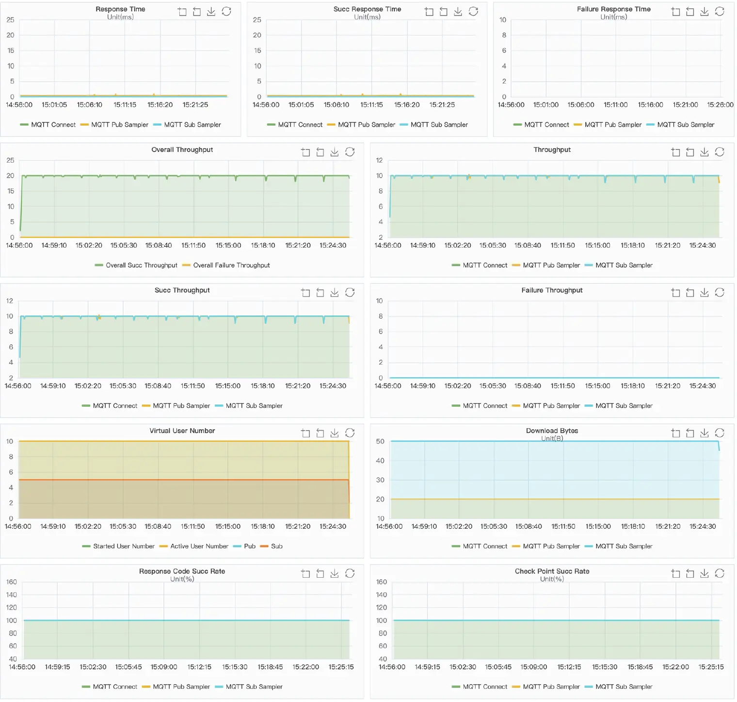Image resolution: width=737 pixels, height=702 pixels.
Task: Download Failure Throughput chart as image
Action: [x=705, y=293]
